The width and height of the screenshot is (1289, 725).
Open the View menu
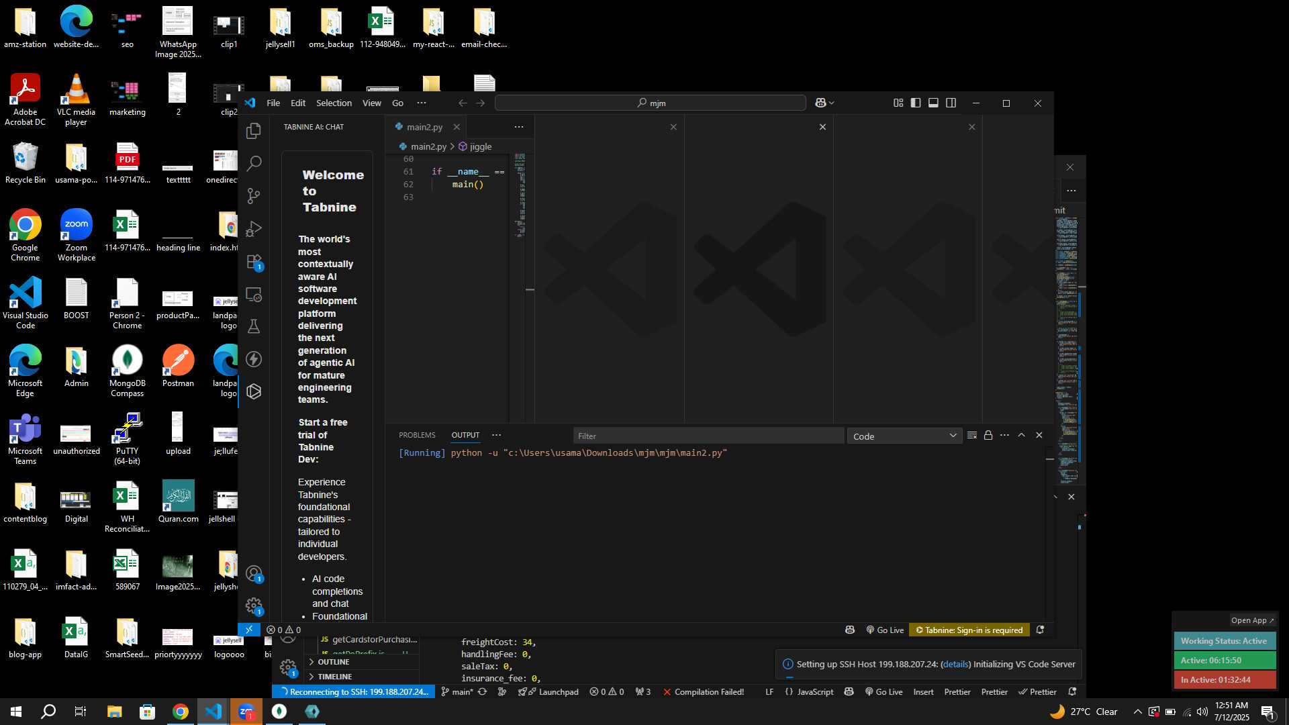coord(372,103)
